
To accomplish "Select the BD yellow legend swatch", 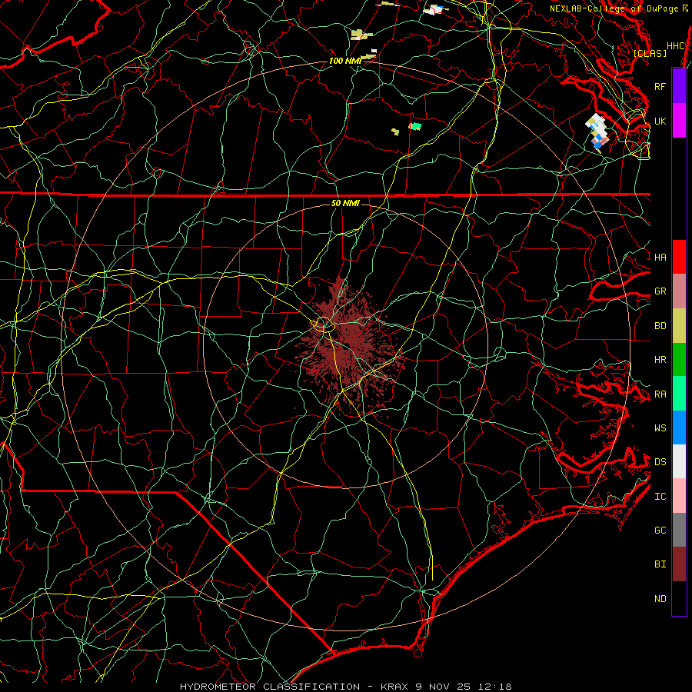I will 679,326.
